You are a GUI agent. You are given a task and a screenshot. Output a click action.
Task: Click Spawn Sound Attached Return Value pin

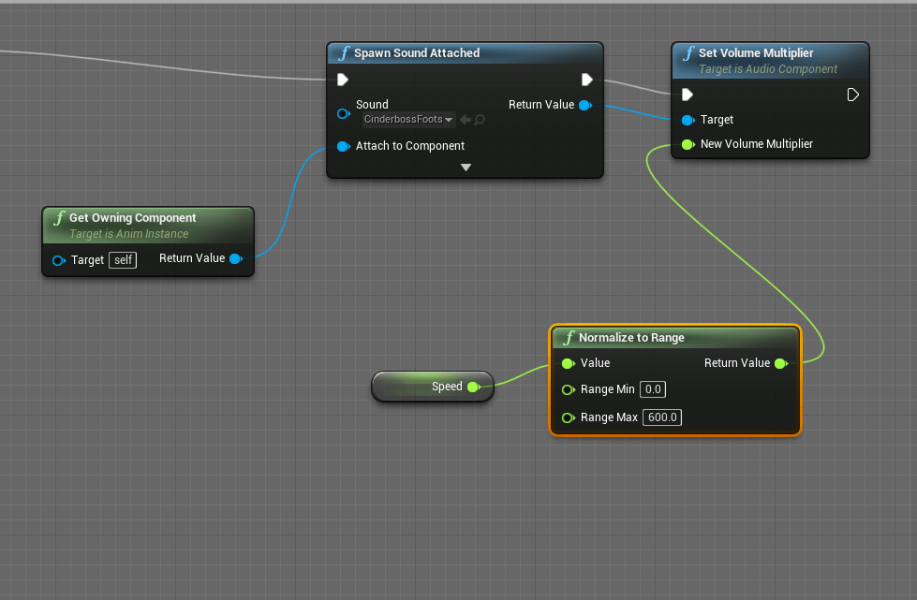584,105
